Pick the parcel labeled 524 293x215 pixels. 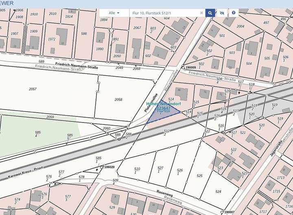pos(219,191)
